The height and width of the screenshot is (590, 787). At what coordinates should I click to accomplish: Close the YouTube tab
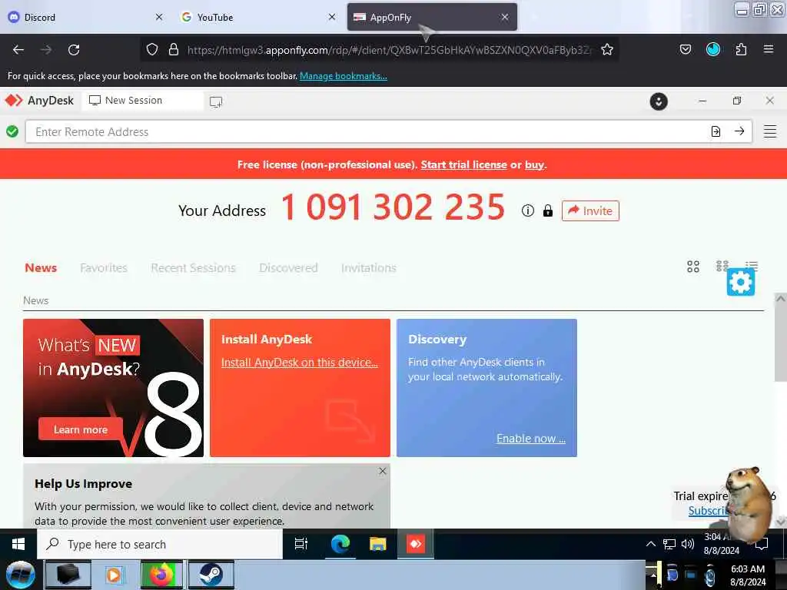[332, 17]
